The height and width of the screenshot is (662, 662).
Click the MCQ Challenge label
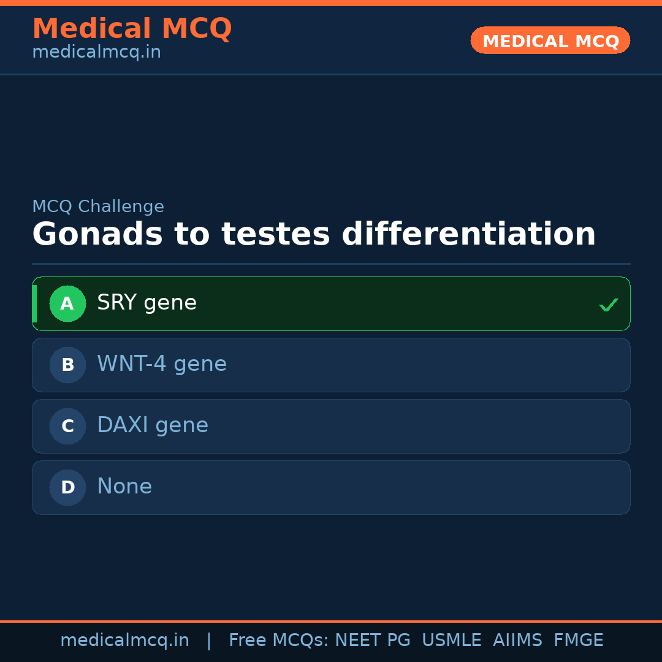tap(98, 207)
